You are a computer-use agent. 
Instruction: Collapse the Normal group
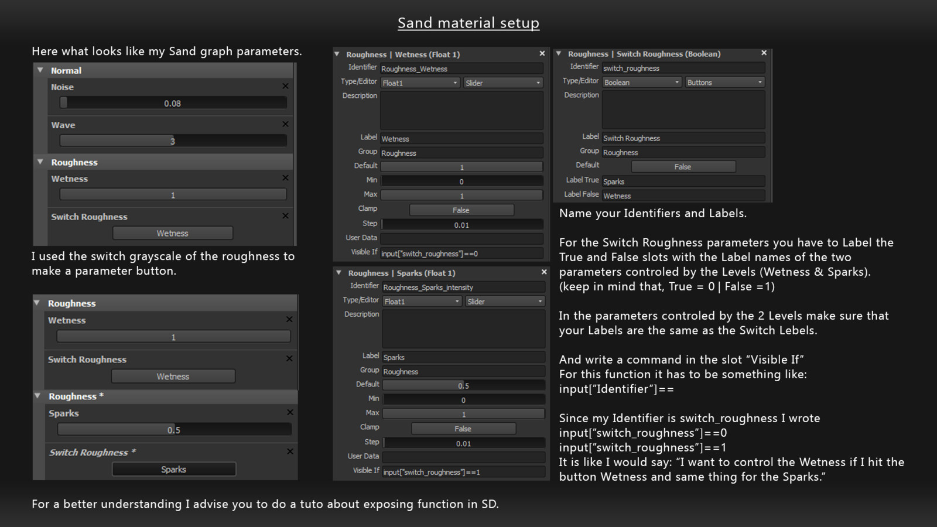(40, 70)
